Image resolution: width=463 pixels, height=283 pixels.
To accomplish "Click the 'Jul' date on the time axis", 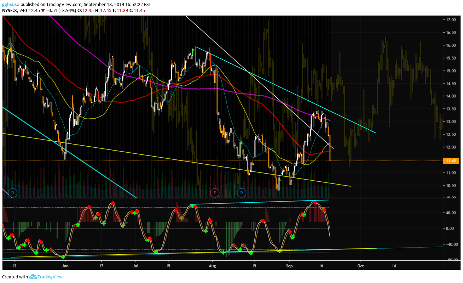I will 136,265.
